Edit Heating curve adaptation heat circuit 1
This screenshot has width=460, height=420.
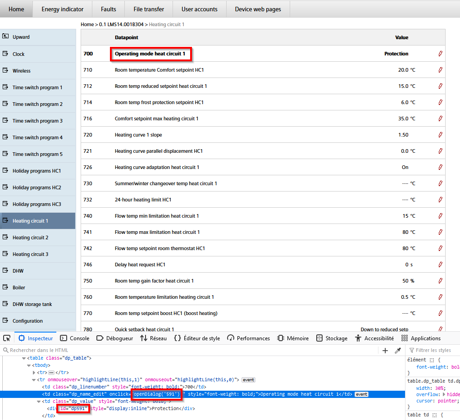440,167
